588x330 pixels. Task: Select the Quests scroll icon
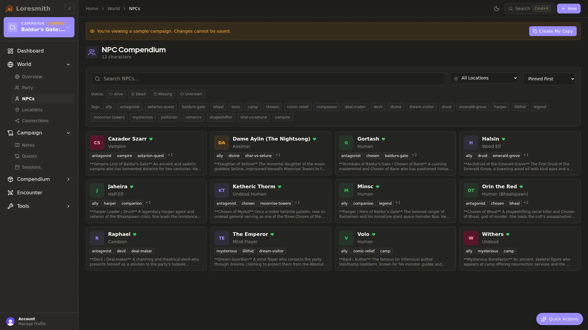[17, 156]
